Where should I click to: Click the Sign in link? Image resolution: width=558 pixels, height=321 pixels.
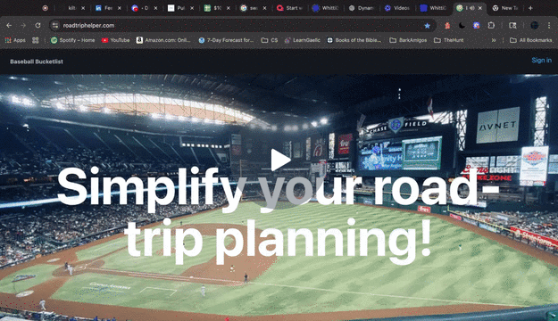[x=541, y=61]
